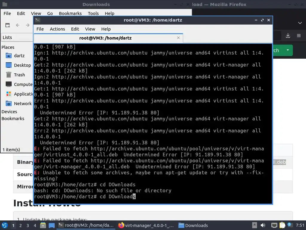Select the Devices section header
306x230 pixels.
click(x=9, y=112)
